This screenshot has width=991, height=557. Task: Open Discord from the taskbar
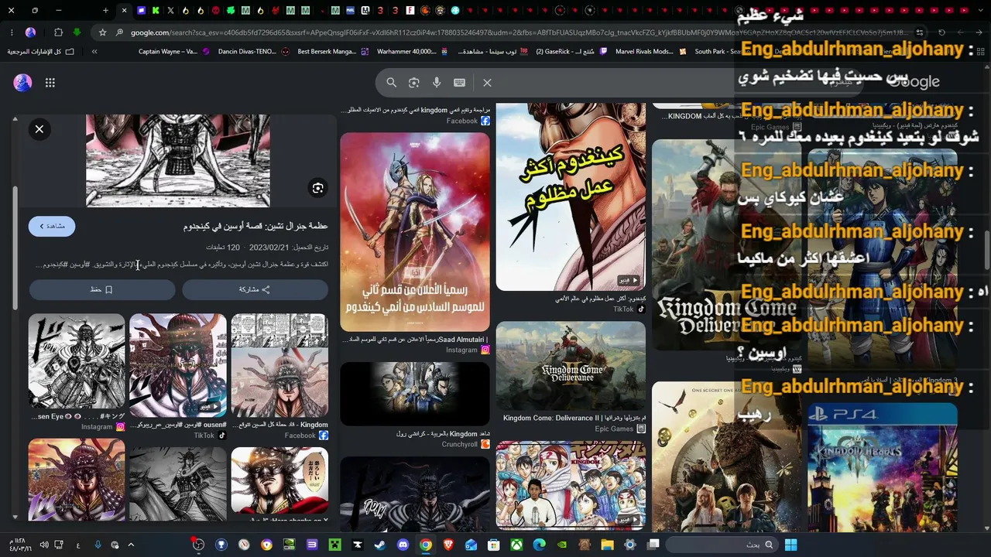[403, 545]
